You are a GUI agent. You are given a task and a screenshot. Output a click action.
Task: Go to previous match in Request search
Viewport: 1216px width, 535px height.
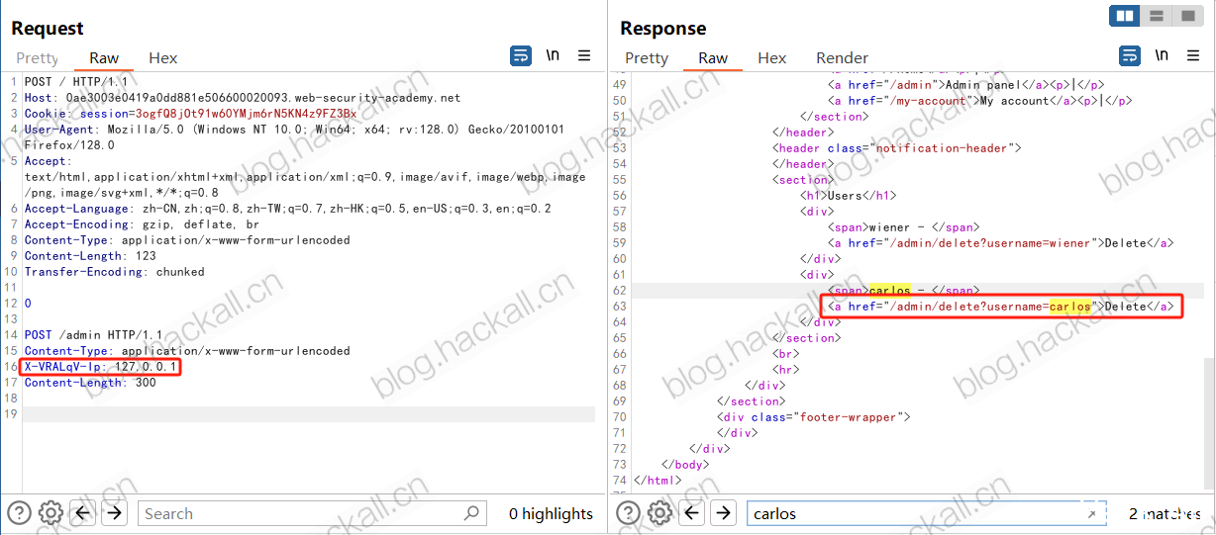coord(83,512)
